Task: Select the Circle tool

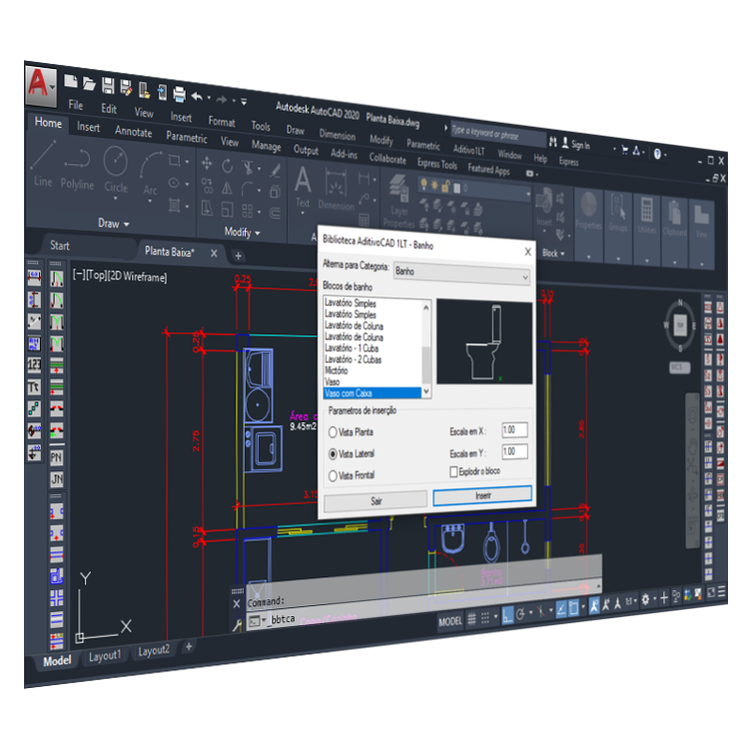Action: [x=116, y=170]
